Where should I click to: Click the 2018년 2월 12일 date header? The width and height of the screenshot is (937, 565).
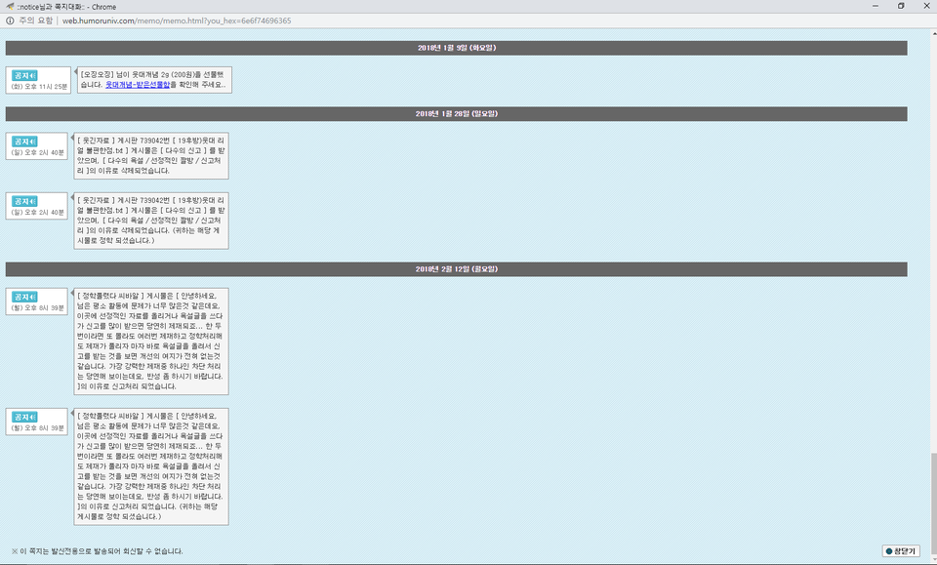tap(457, 268)
